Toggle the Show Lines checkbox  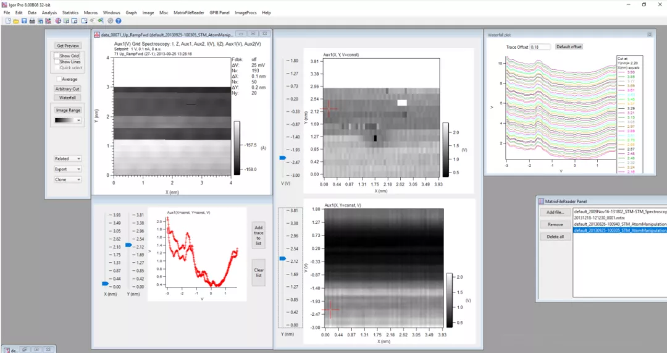coord(57,62)
